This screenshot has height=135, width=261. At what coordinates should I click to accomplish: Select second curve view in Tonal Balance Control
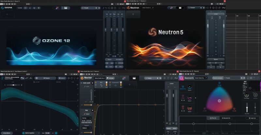click(27, 78)
